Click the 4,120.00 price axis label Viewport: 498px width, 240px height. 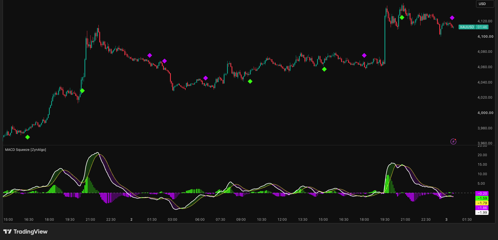(485, 21)
